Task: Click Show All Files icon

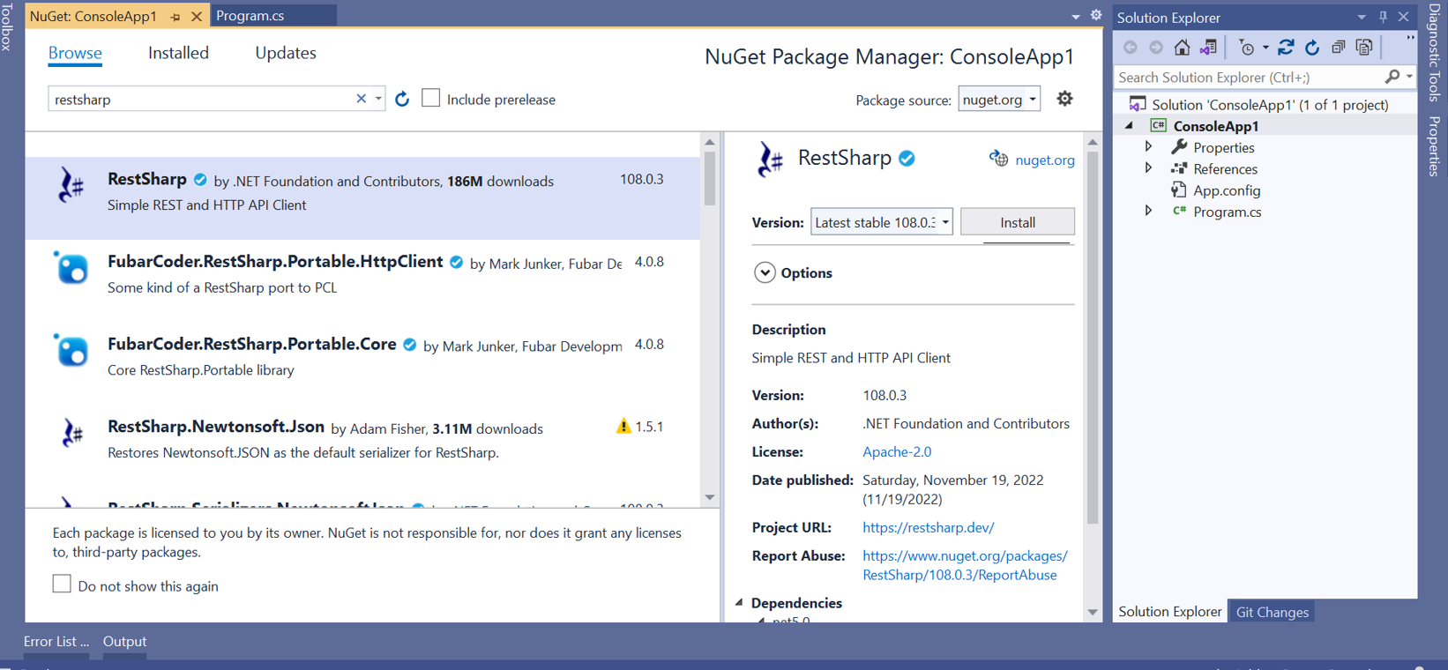Action: (1364, 48)
